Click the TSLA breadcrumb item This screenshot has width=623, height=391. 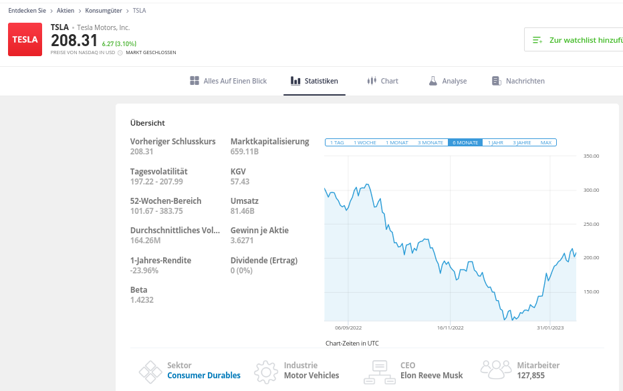tap(140, 11)
